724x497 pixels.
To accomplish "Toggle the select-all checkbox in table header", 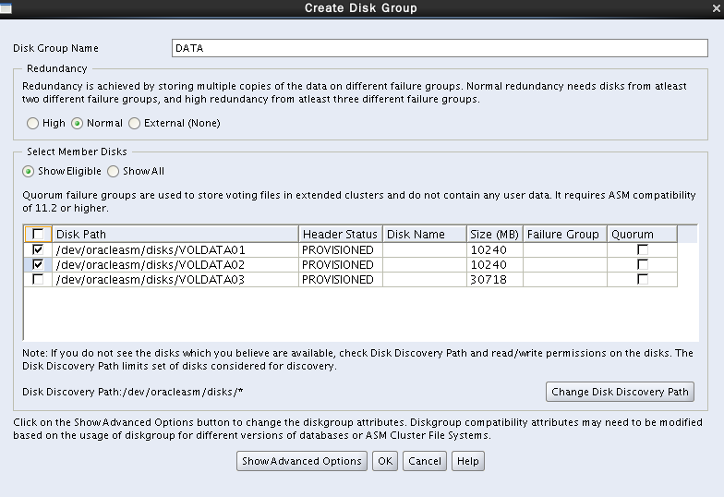I will 38,235.
